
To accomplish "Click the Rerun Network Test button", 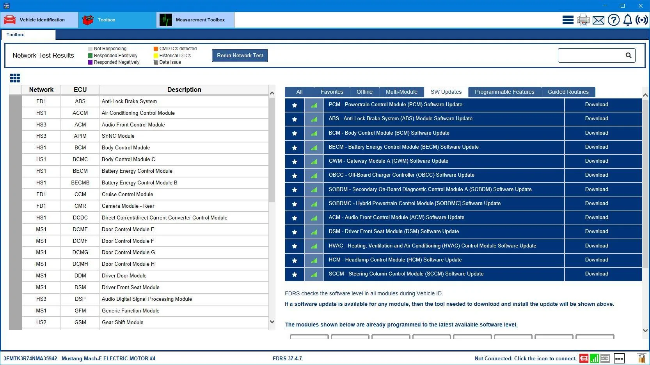I will [240, 55].
